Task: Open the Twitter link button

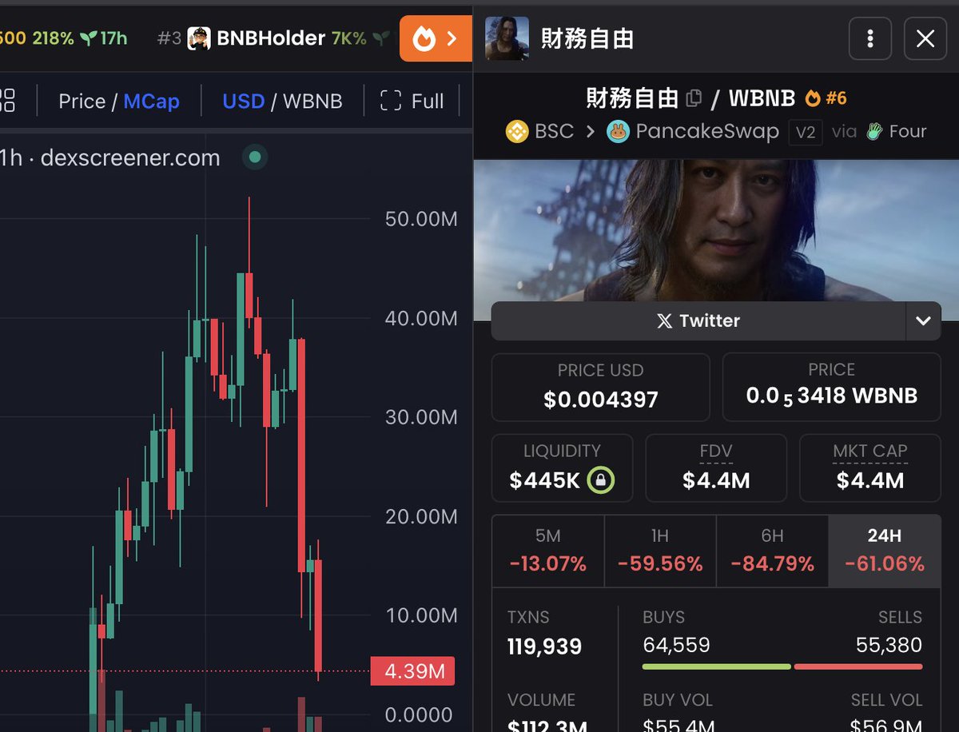Action: 698,321
